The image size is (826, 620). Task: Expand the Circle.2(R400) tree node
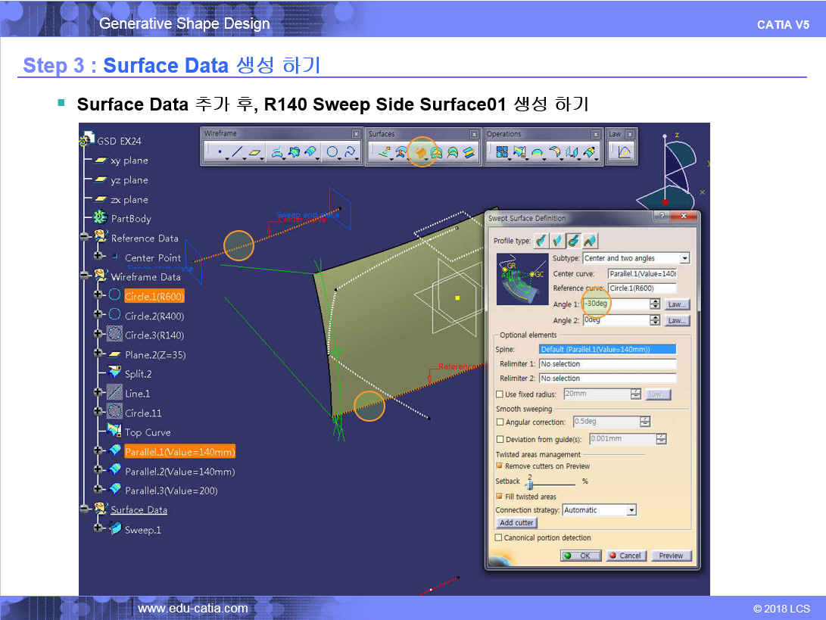point(98,315)
